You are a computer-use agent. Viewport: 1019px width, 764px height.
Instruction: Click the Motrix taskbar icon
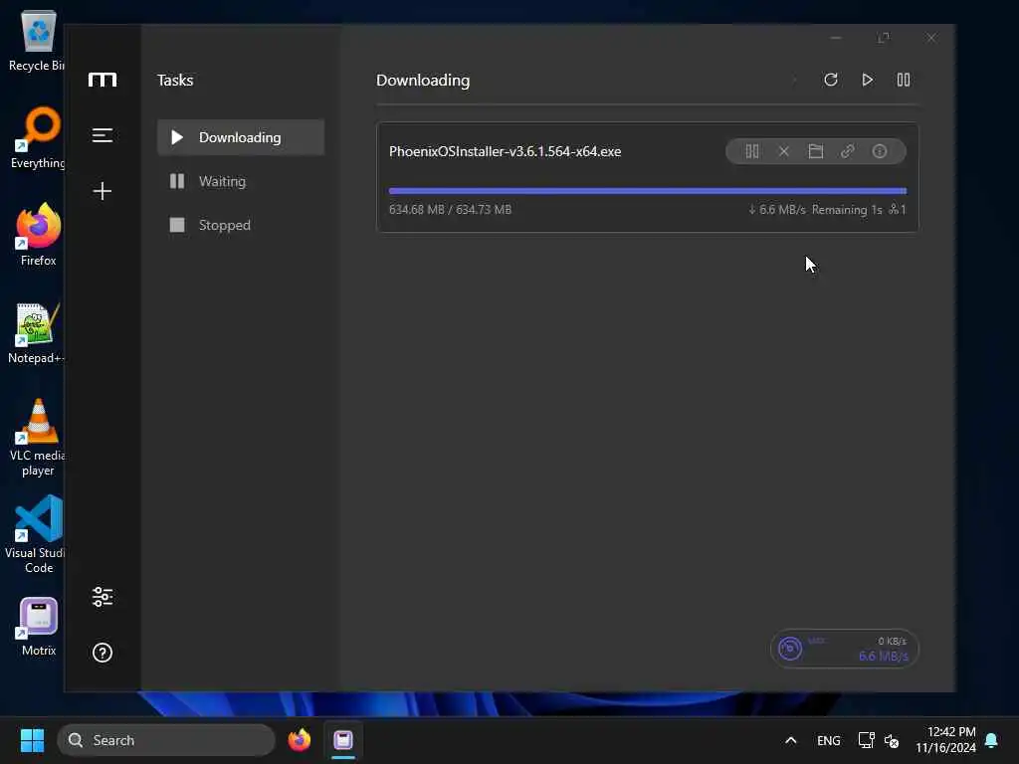(x=343, y=740)
